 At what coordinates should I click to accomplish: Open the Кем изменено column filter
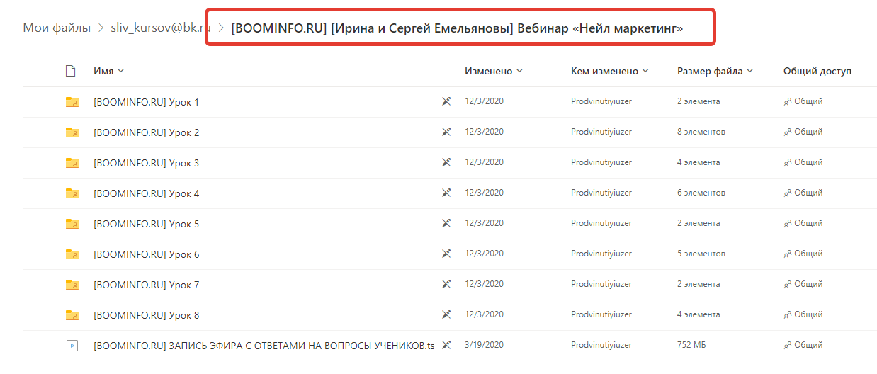(x=609, y=71)
